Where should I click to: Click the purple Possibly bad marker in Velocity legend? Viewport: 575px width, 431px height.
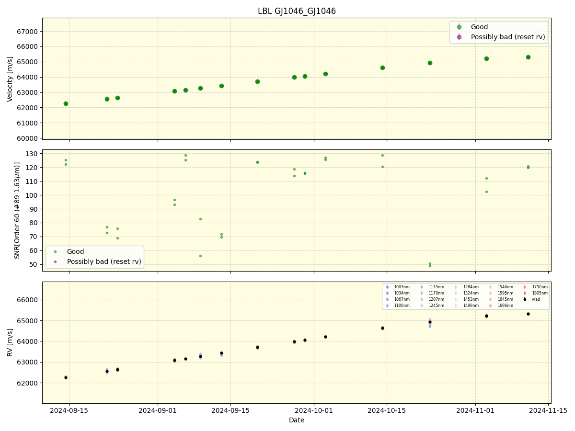pyautogui.click(x=459, y=37)
